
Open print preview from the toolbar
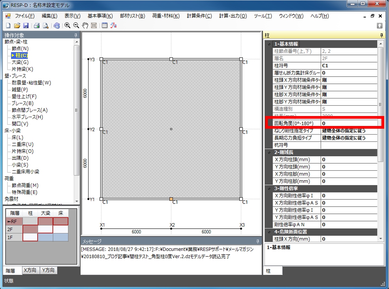pos(46,25)
